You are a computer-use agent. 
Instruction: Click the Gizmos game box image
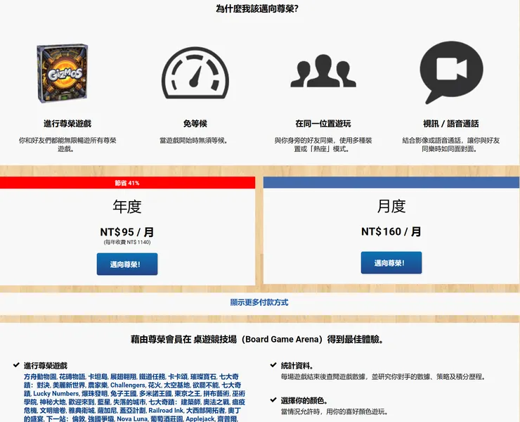point(63,73)
